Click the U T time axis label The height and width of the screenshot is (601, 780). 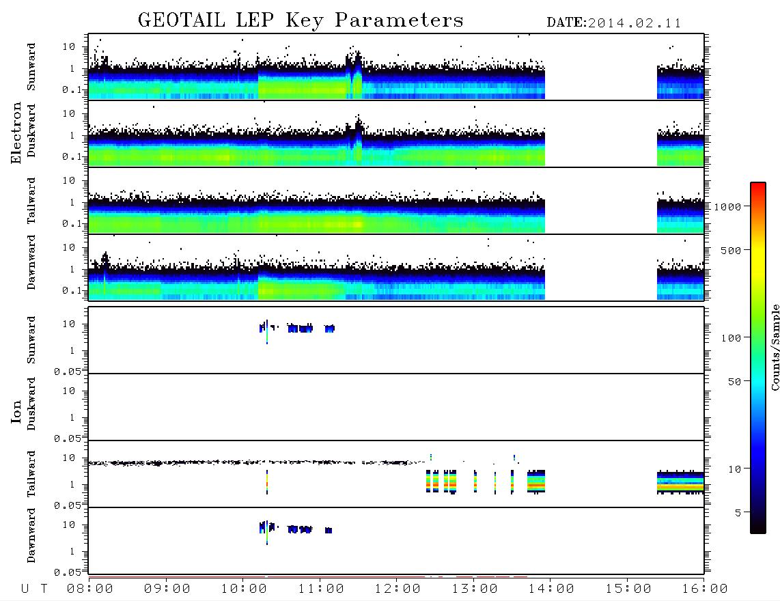[34, 589]
